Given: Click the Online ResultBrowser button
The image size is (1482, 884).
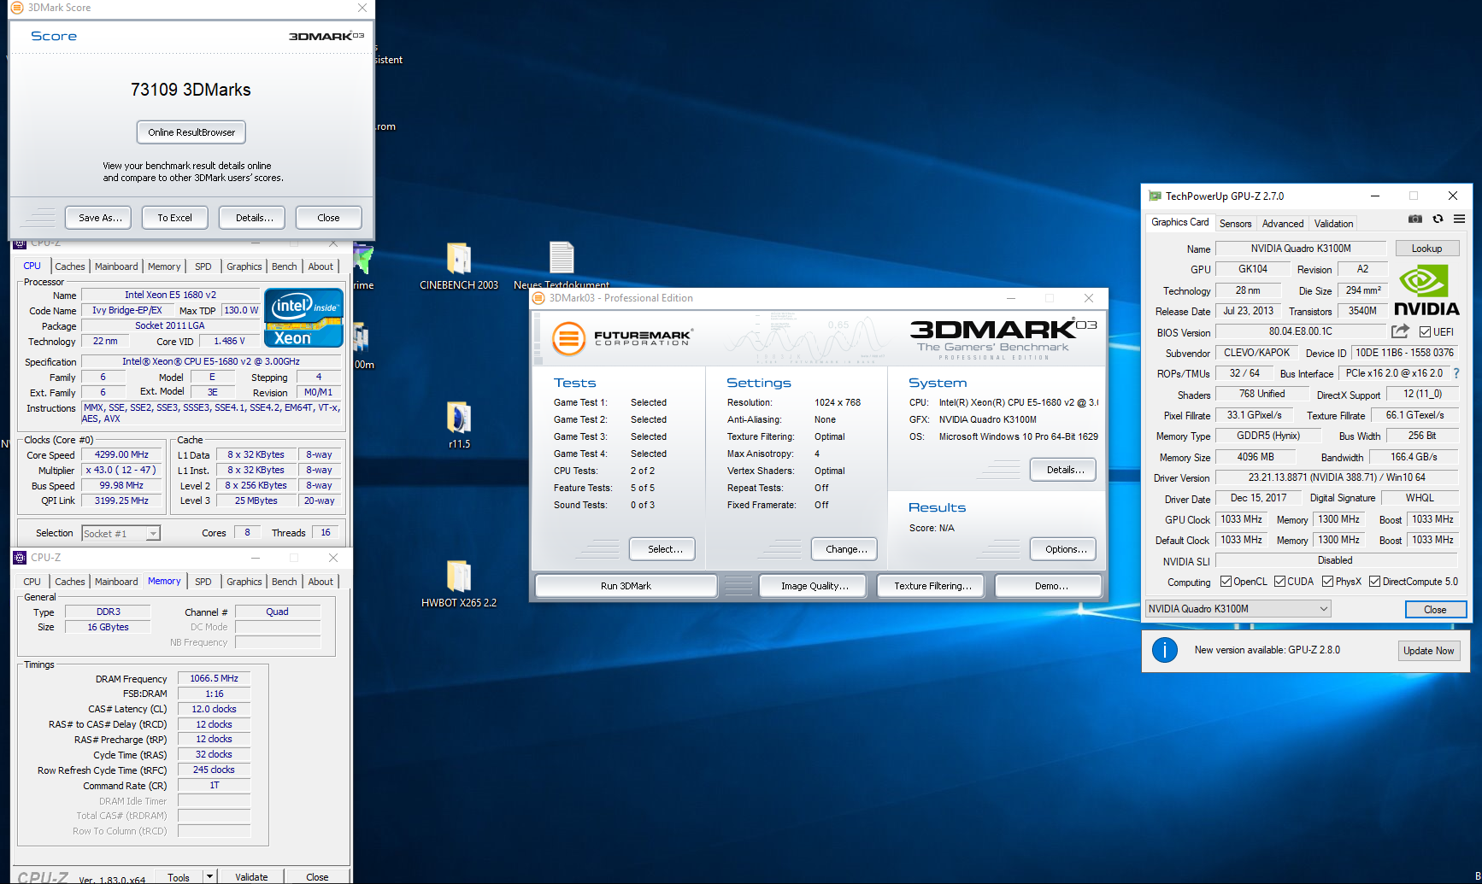Looking at the screenshot, I should coord(191,132).
